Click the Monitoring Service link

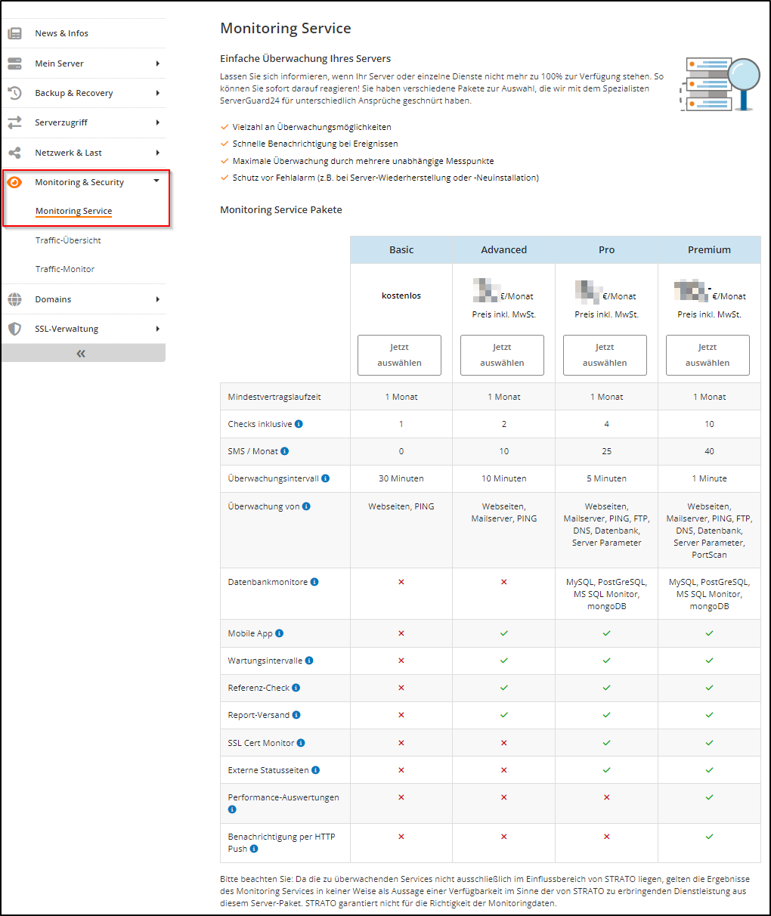pyautogui.click(x=73, y=210)
